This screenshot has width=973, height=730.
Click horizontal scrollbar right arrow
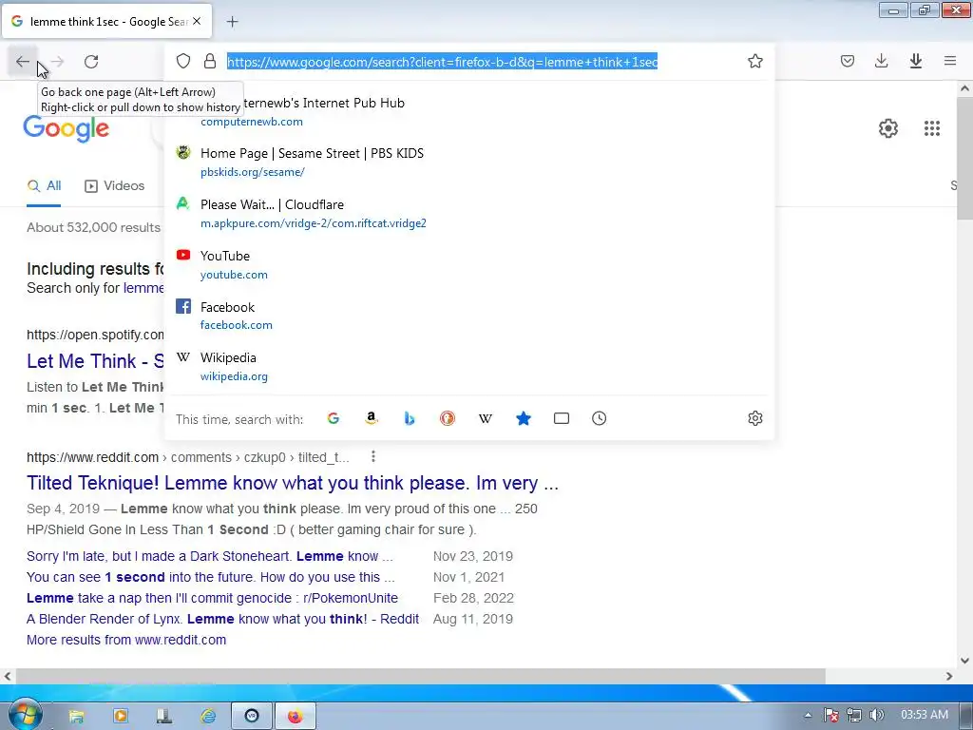pyautogui.click(x=949, y=676)
